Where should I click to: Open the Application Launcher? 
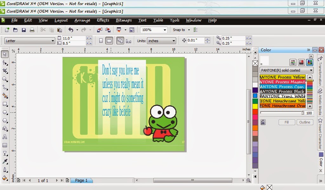[x=119, y=30]
